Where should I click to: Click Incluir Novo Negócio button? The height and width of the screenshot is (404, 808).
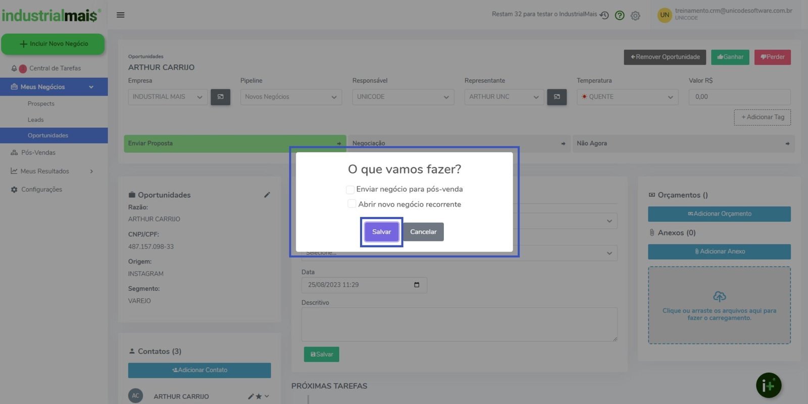tap(53, 44)
